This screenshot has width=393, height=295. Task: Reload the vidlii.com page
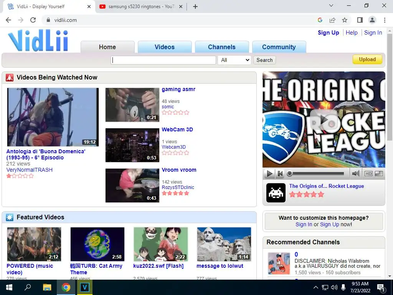pyautogui.click(x=33, y=20)
